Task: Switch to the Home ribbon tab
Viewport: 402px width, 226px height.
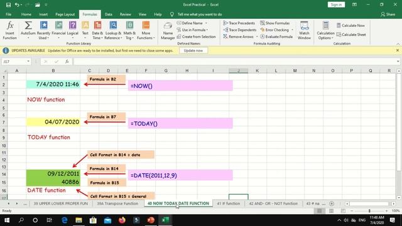Action: click(26, 14)
